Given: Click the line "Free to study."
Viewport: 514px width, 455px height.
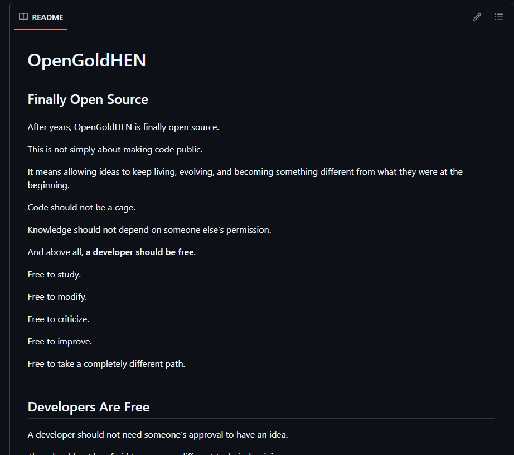Looking at the screenshot, I should (55, 275).
